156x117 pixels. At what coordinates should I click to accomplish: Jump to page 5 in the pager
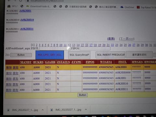point(45,45)
